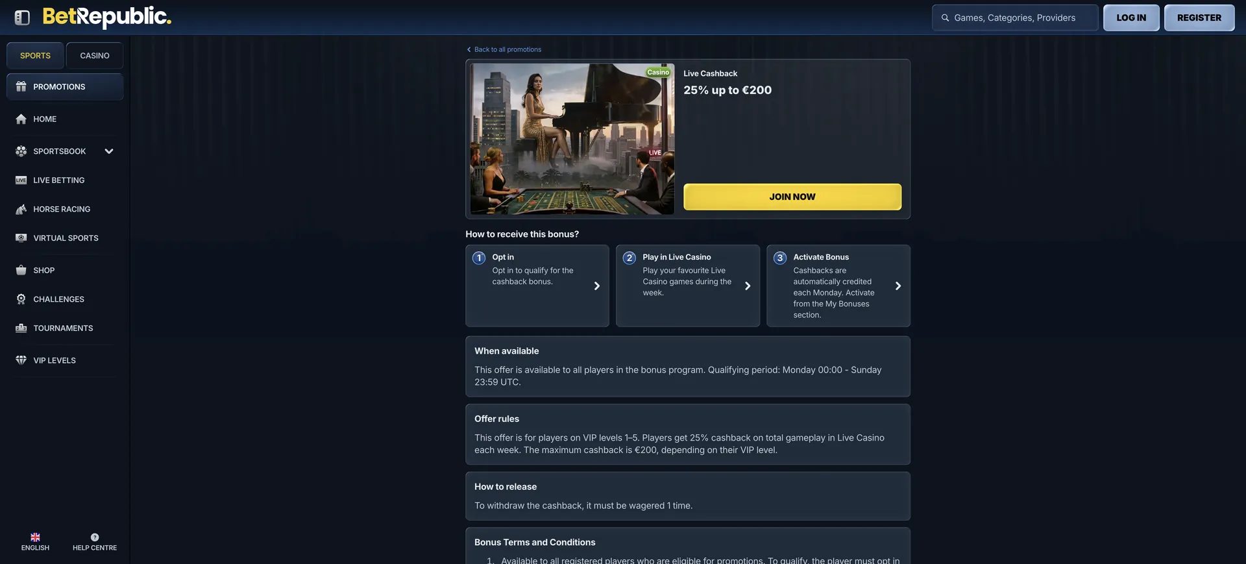The height and width of the screenshot is (564, 1246).
Task: Switch to the Casino tab
Action: (95, 56)
